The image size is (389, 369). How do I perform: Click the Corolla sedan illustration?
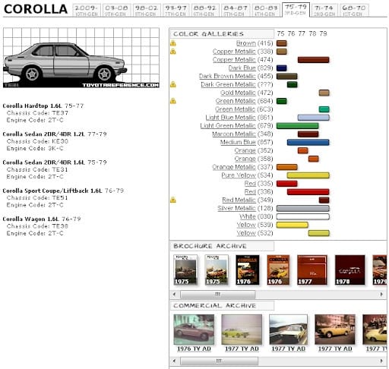(x=81, y=58)
